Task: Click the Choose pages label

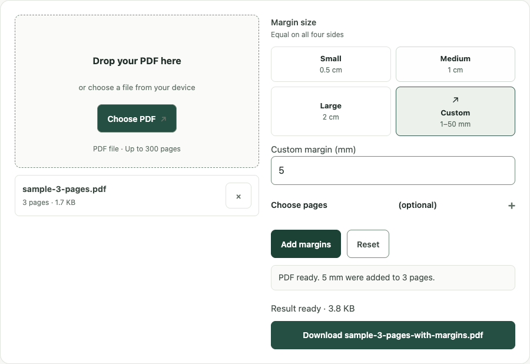Action: pos(299,205)
